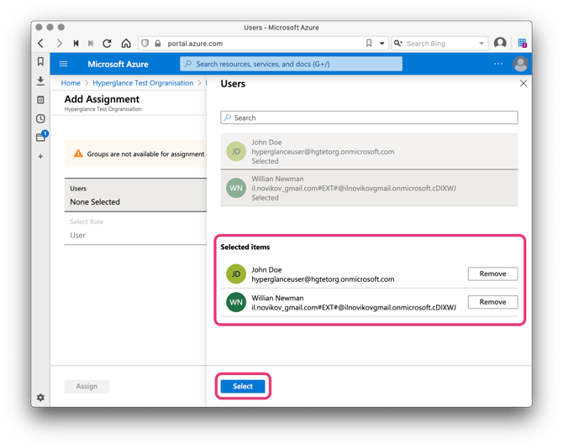This screenshot has width=563, height=448.
Task: Open the Azure portal hamburger menu
Action: (63, 64)
